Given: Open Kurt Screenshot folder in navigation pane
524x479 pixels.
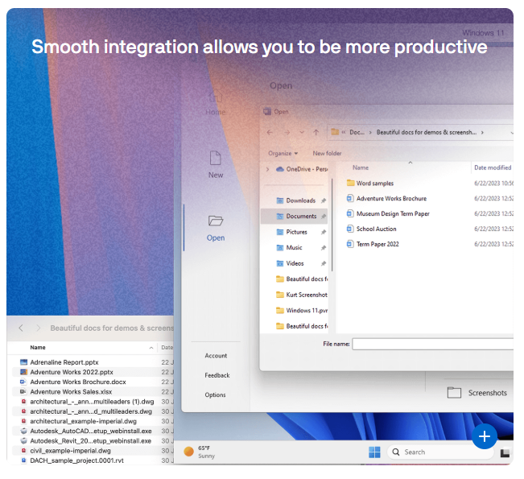Looking at the screenshot, I should (x=302, y=295).
